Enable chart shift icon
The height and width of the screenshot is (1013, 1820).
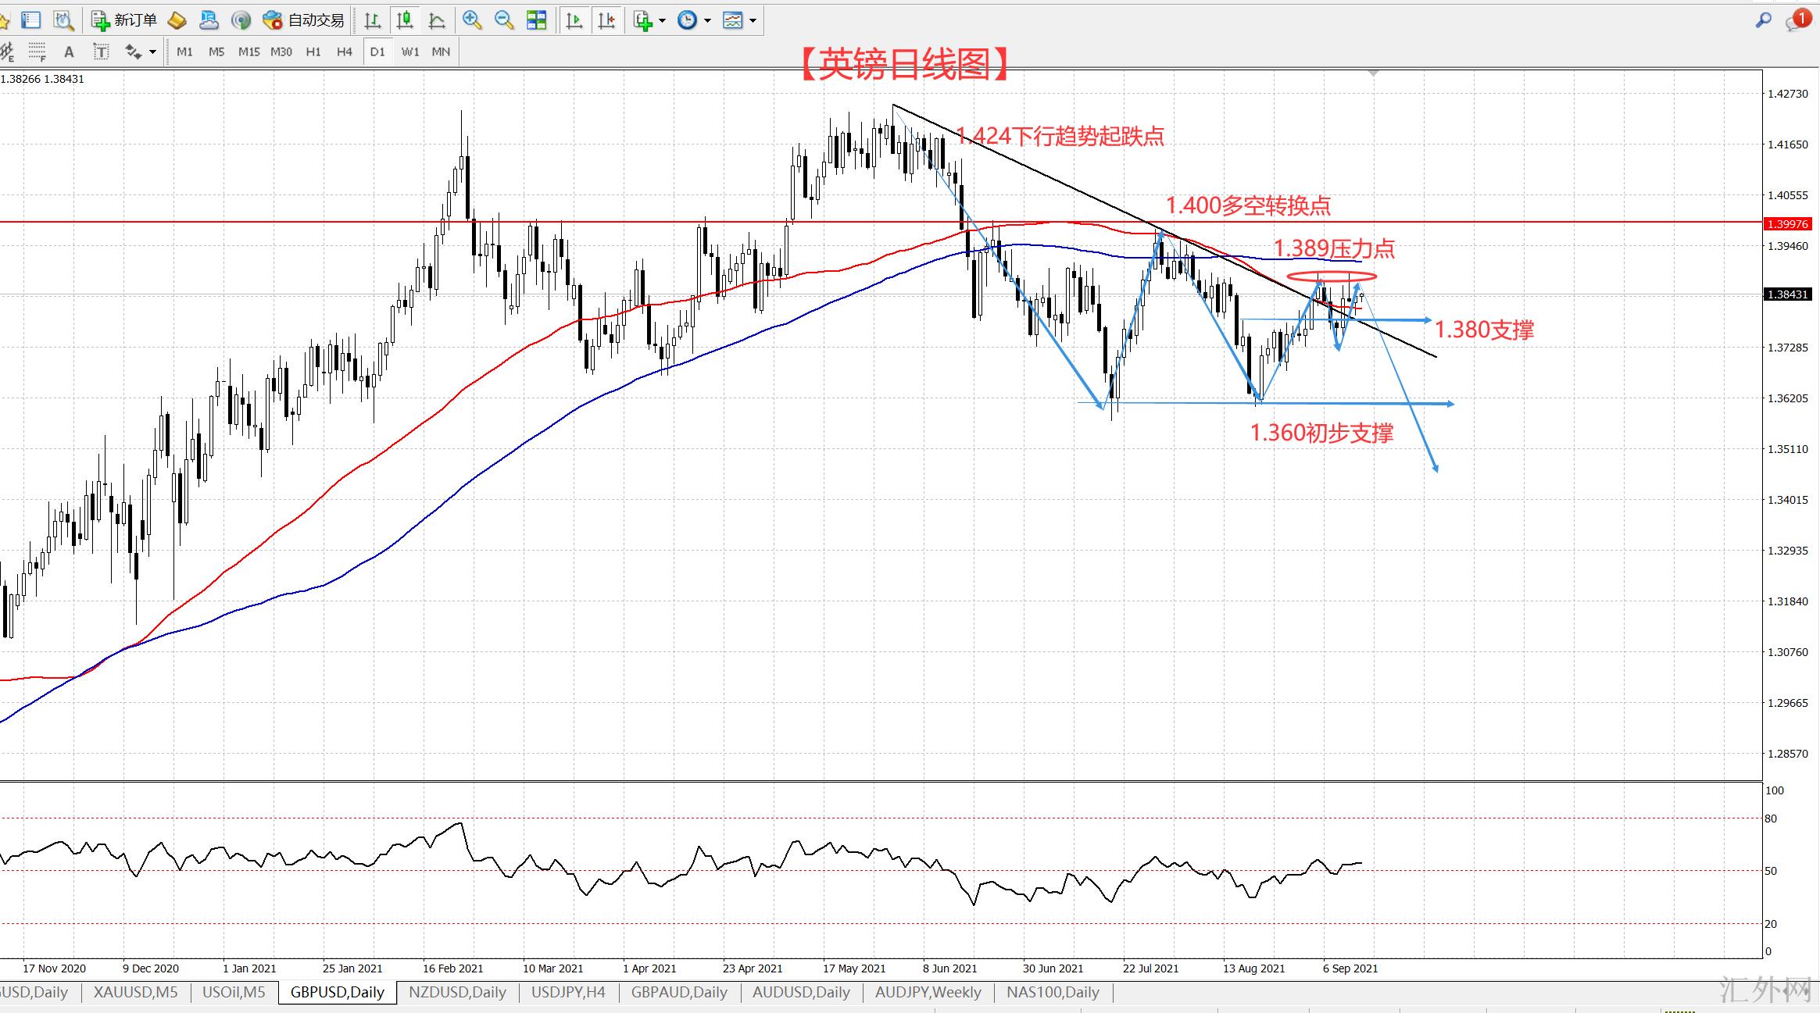[x=606, y=20]
